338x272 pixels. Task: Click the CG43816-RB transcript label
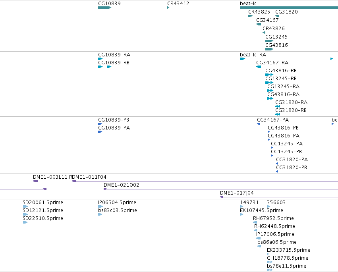(281, 71)
